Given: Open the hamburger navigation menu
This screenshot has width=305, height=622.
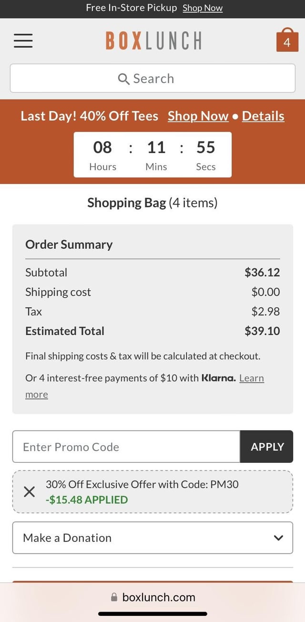Looking at the screenshot, I should [x=23, y=41].
